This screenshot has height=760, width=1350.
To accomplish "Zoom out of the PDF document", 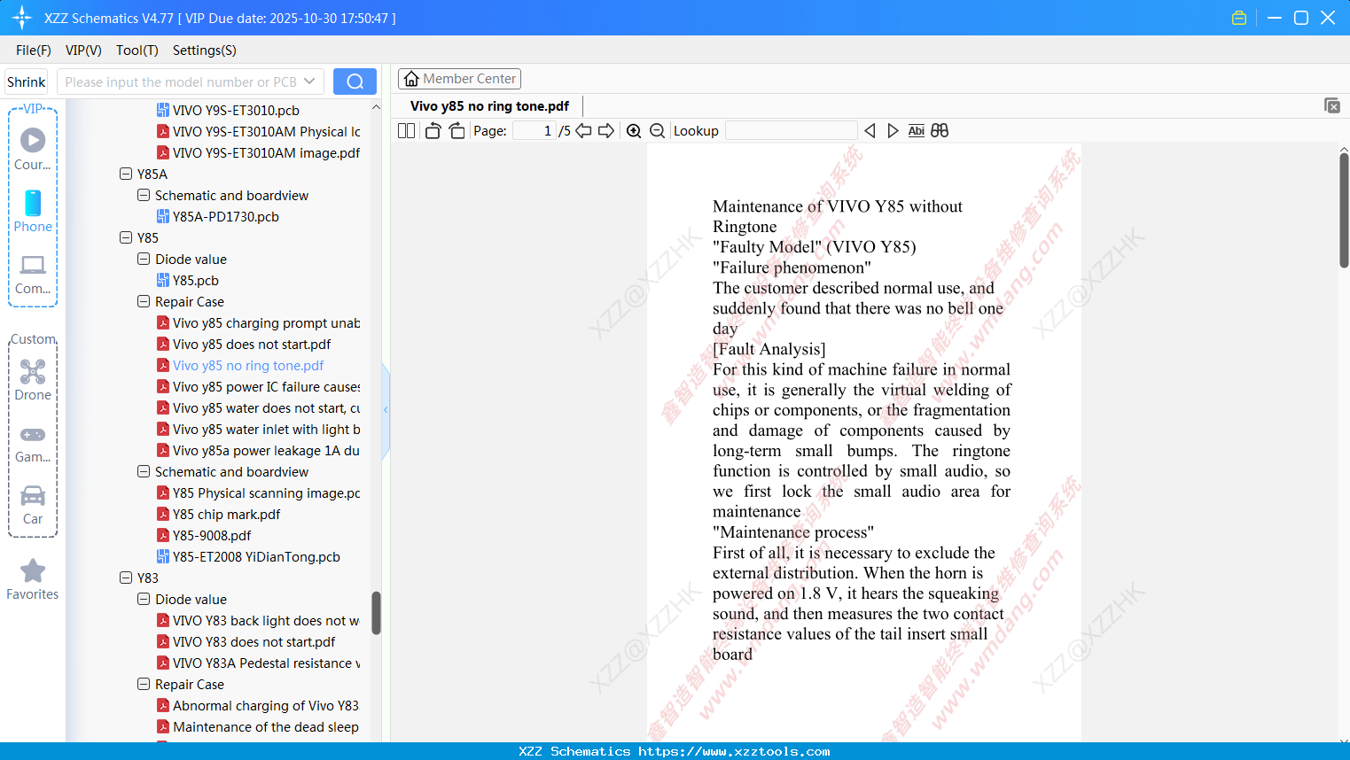I will pos(657,131).
